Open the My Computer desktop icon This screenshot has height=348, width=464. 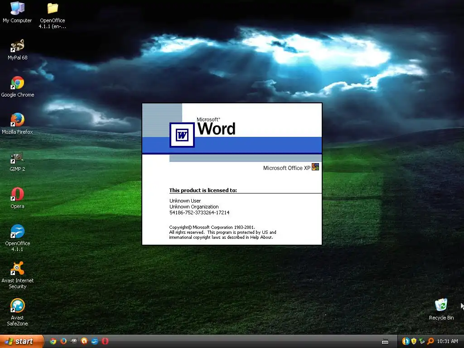tap(17, 12)
